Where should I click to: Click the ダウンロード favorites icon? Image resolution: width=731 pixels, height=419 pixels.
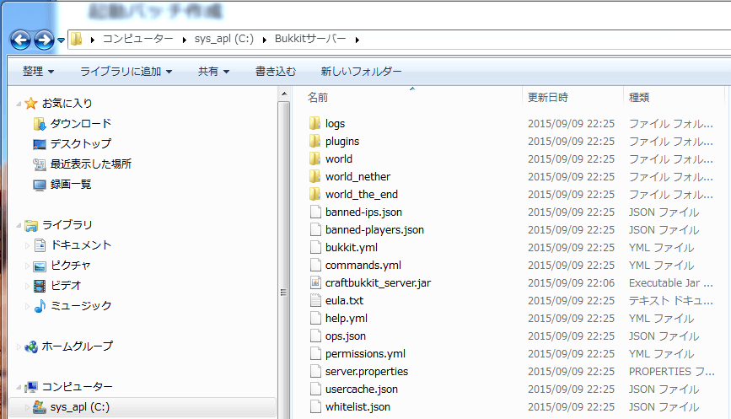pyautogui.click(x=39, y=124)
